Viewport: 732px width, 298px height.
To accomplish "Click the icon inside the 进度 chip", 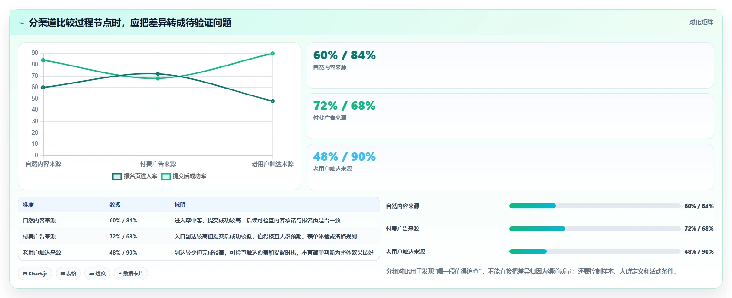I will (92, 274).
